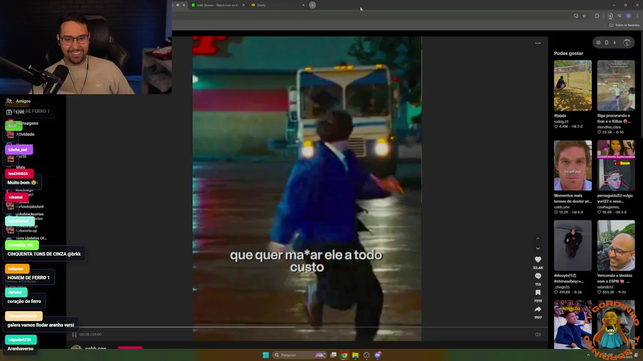Screen dimensions: 643x361
Task: Click chat message 'CINQUENTA TONS DE CINZA @brkk'
Action: coord(44,254)
